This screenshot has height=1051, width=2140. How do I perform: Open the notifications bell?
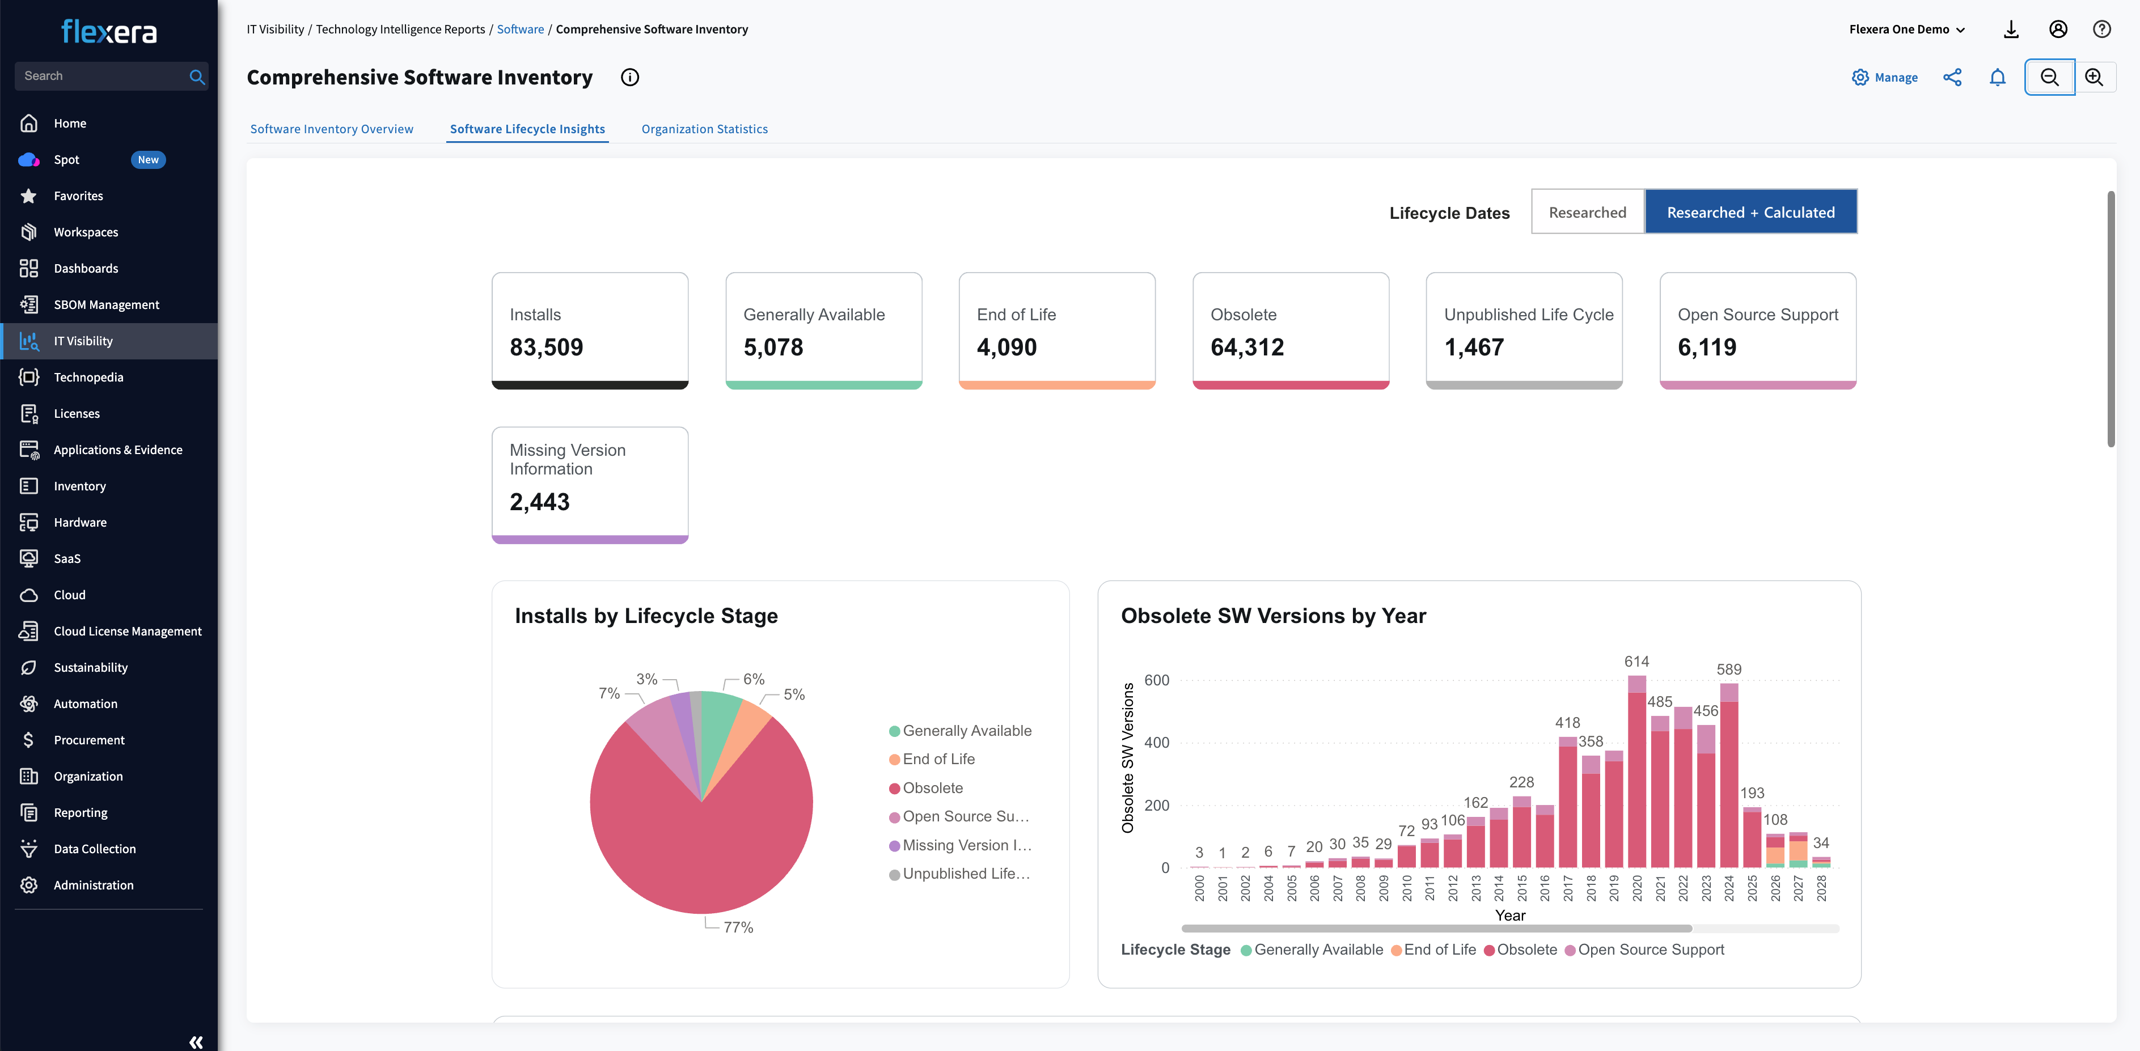[x=1998, y=77]
